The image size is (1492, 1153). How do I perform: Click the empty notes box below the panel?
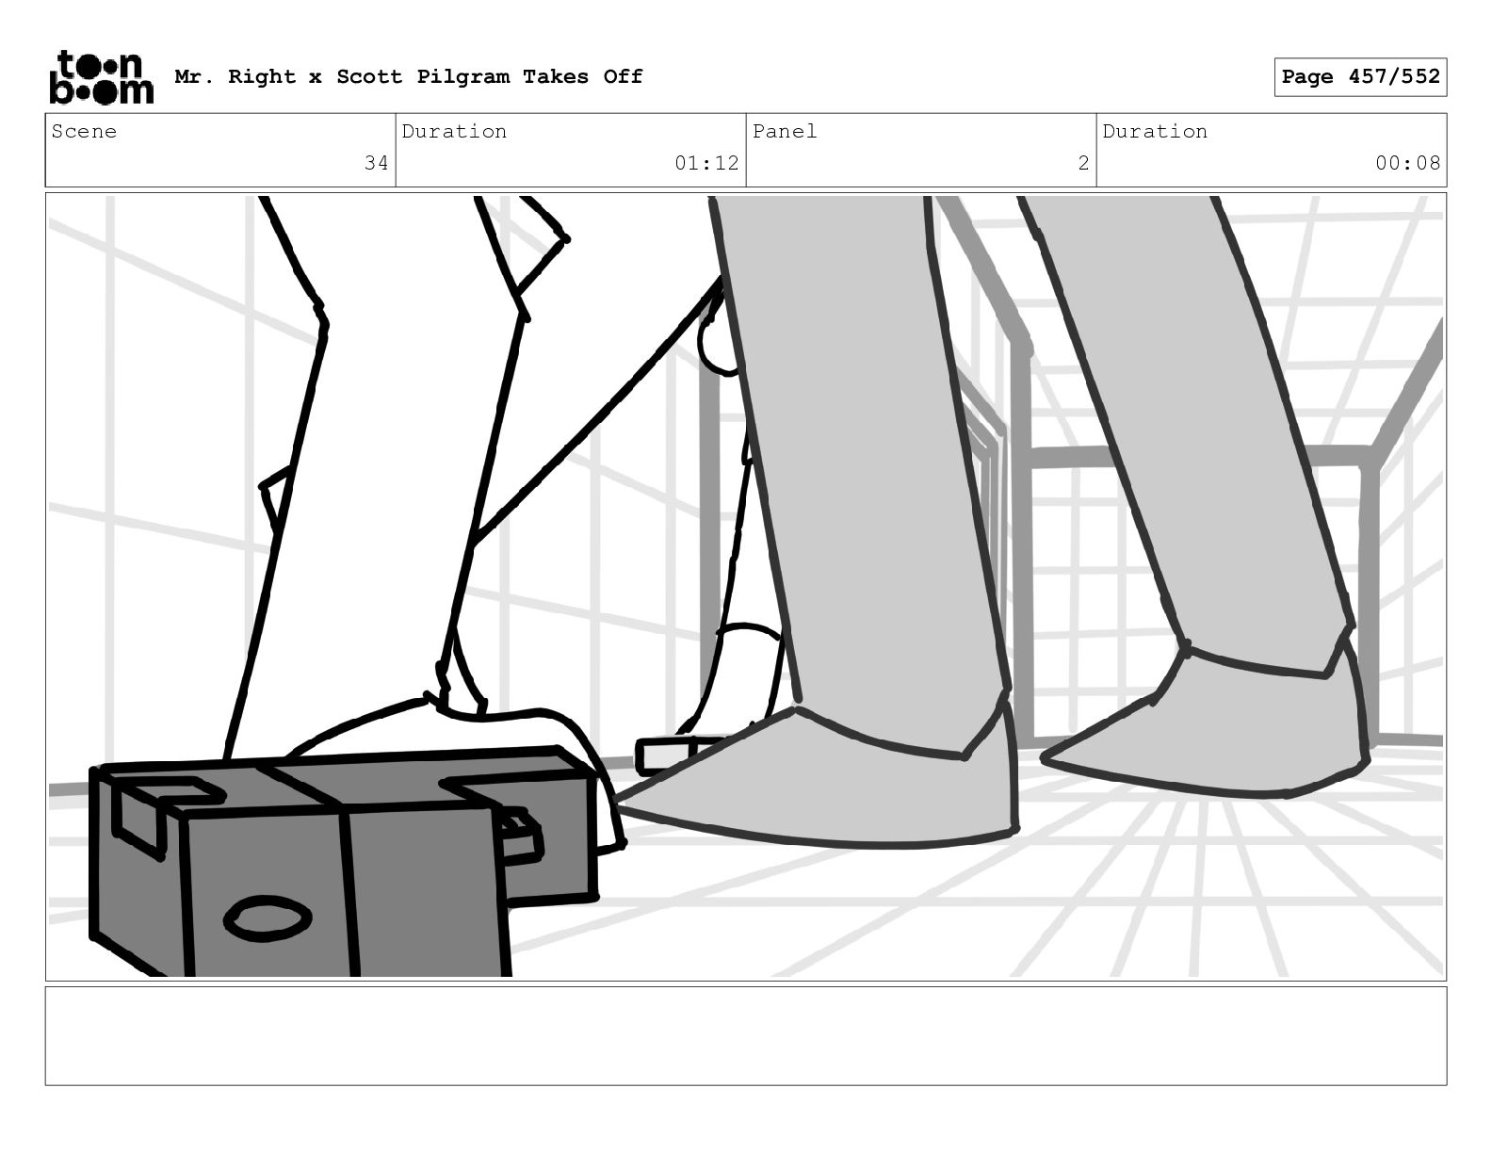coord(746,1035)
